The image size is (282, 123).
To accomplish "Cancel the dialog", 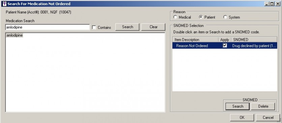I will click(x=268, y=118).
